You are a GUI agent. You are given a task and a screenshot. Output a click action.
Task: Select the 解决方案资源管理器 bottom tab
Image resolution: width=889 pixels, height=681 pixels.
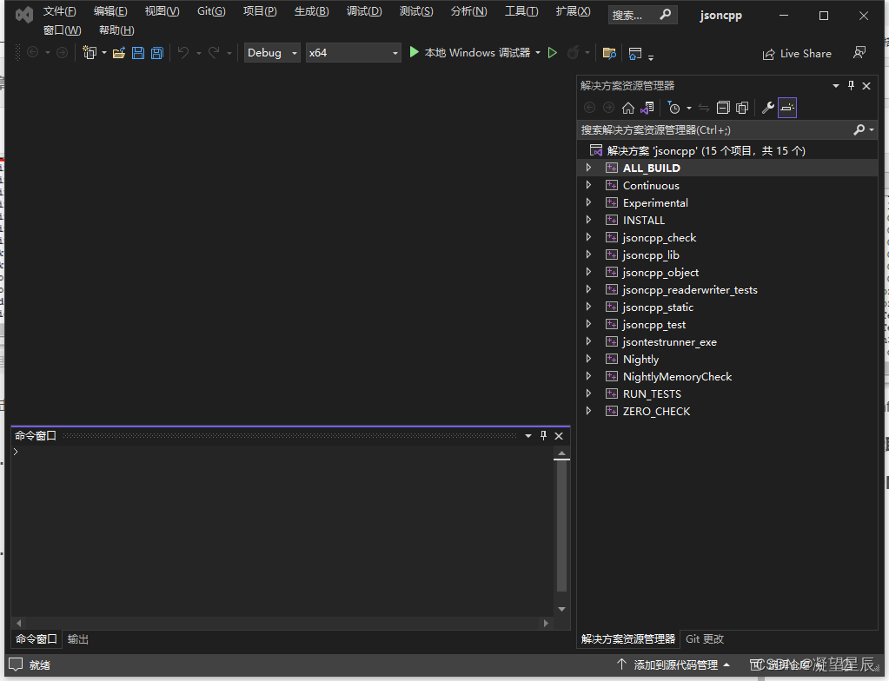[628, 638]
